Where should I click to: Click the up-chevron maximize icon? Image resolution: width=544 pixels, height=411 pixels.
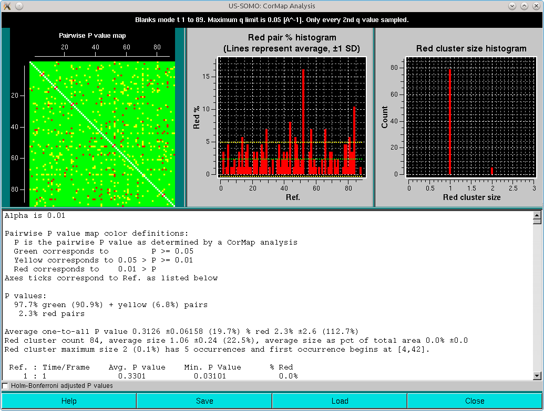(x=524, y=6)
